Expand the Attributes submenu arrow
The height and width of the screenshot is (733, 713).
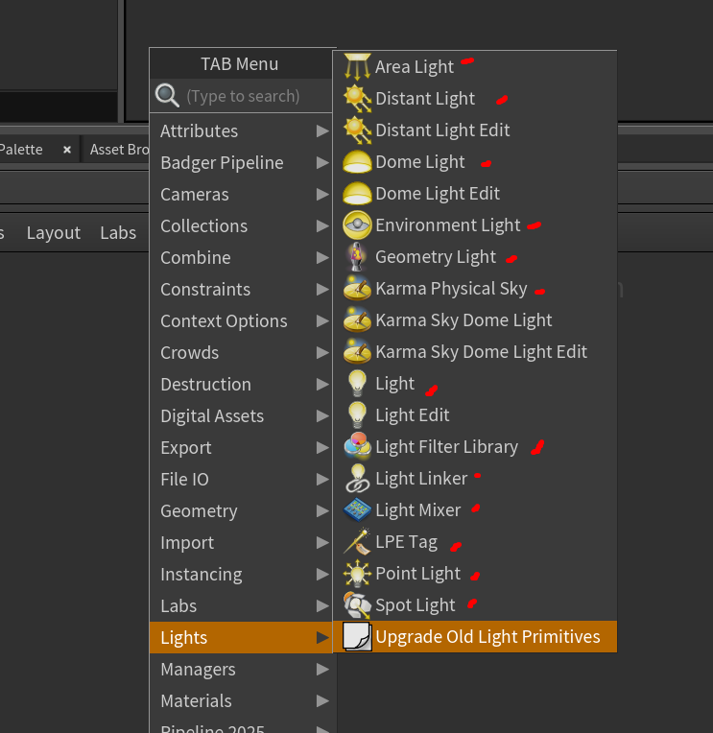(322, 130)
